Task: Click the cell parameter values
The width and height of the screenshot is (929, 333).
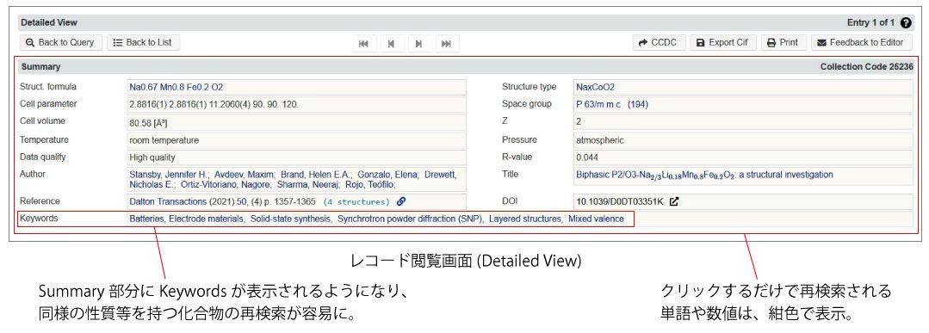Action: 214,104
